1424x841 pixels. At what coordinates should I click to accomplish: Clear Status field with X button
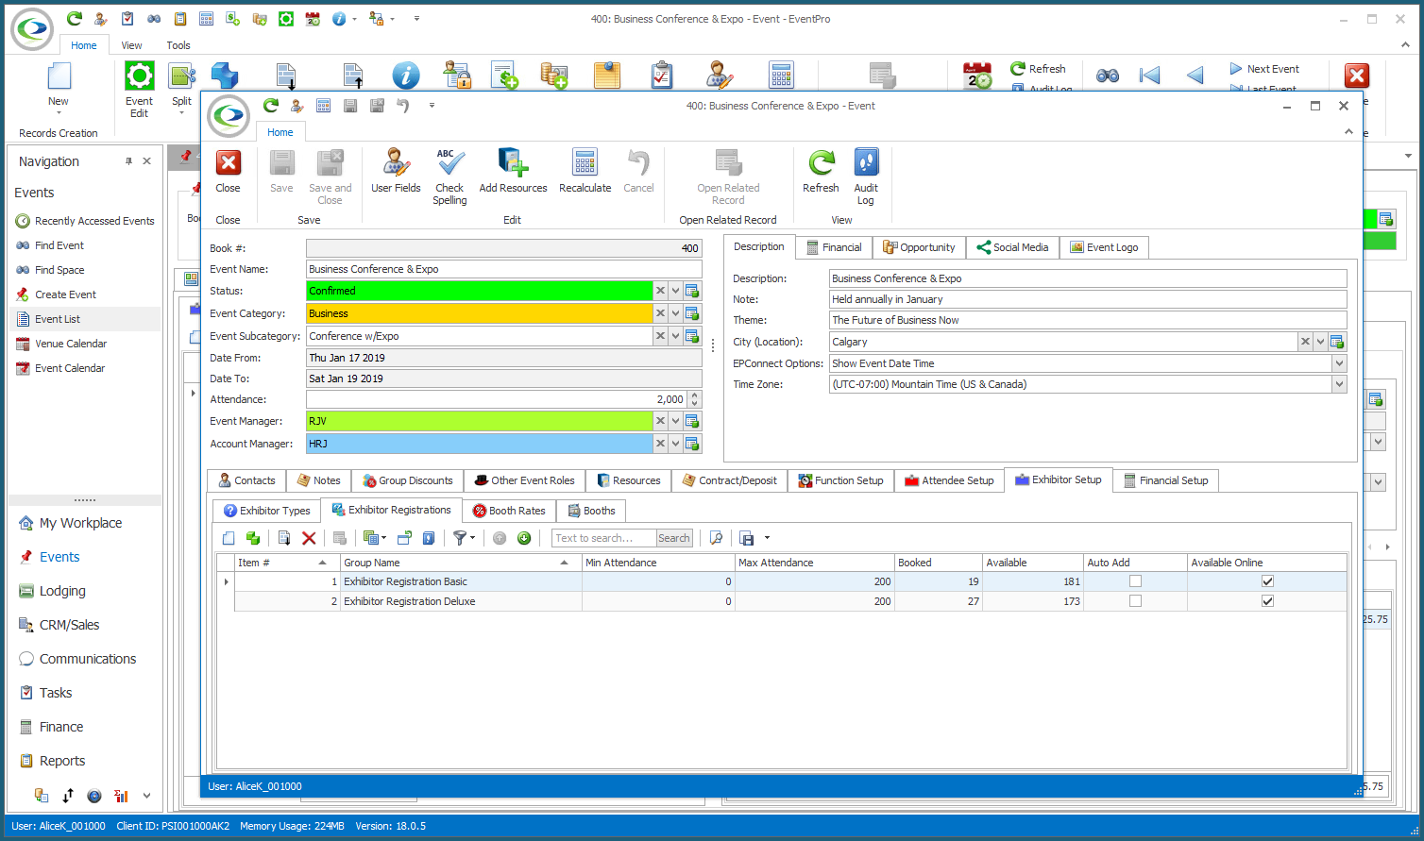(x=660, y=291)
